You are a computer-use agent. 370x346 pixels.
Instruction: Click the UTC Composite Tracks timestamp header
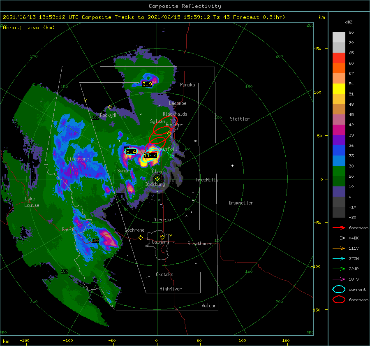(x=144, y=17)
